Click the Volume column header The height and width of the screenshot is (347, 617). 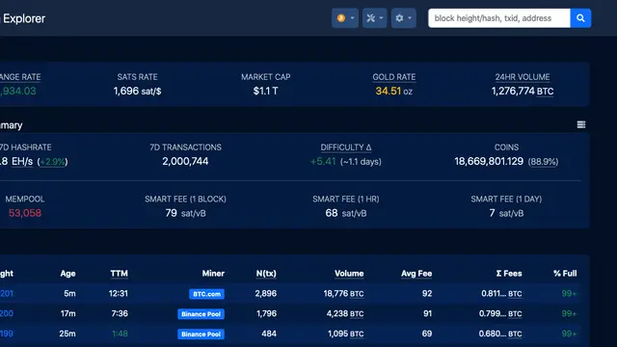pos(349,274)
